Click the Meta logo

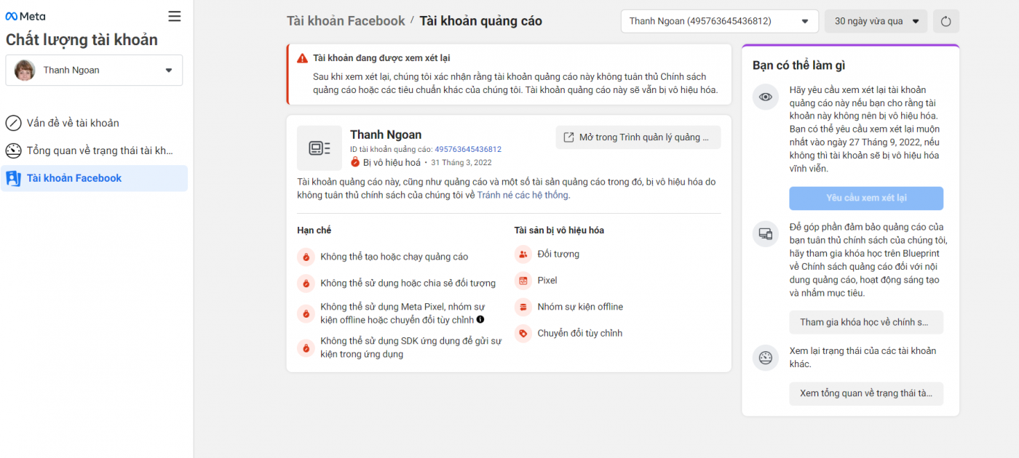[x=25, y=16]
